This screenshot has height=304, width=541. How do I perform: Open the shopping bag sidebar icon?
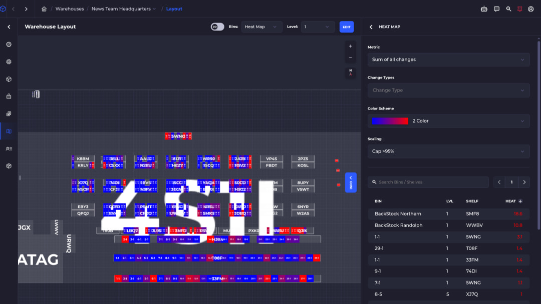click(x=9, y=96)
